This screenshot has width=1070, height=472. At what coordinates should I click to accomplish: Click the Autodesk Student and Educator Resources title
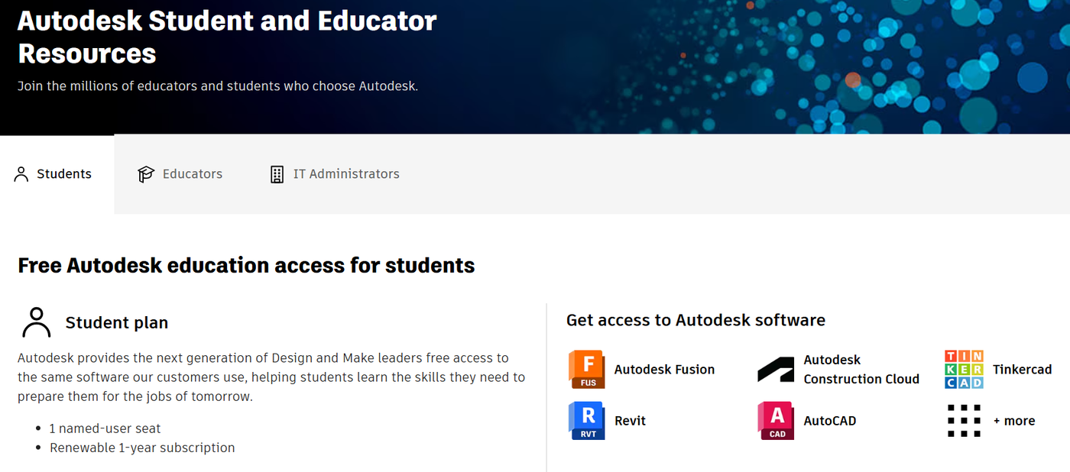coord(227,37)
